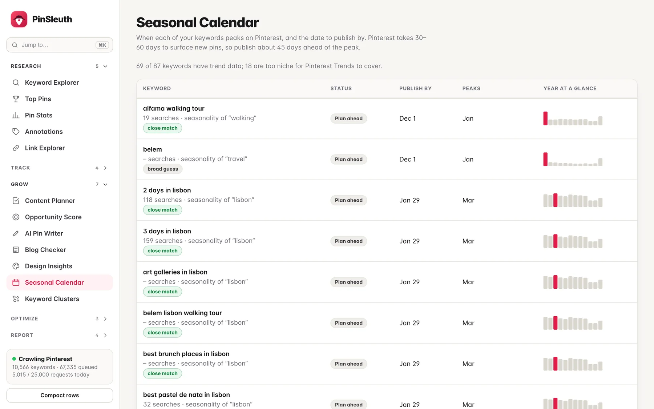This screenshot has width=654, height=409.
Task: Expand the Optimize section chevron
Action: [105, 319]
